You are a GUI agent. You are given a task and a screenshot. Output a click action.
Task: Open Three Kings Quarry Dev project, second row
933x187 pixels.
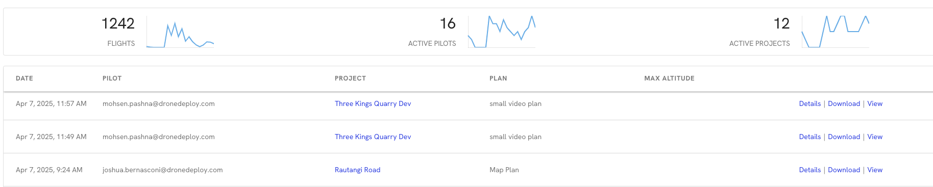click(x=373, y=137)
